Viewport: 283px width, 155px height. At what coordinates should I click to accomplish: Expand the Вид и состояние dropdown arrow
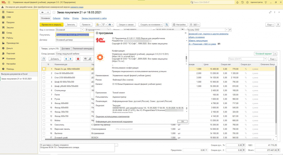click(x=82, y=30)
